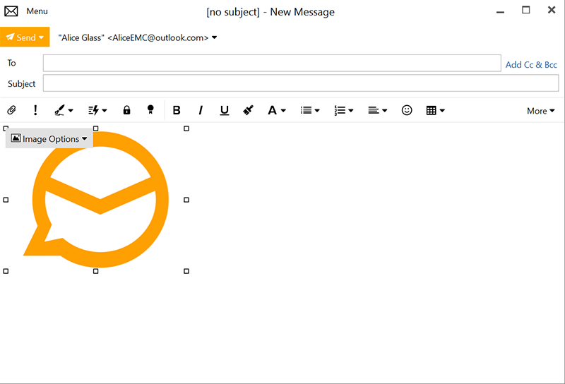Toggle italic formatting
The height and width of the screenshot is (384, 565).
coord(201,110)
